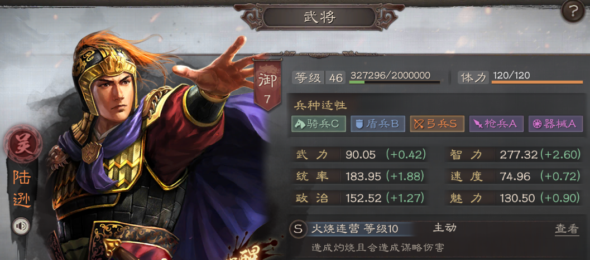Select the 盾兵B shield troop badge
Image resolution: width=590 pixels, height=260 pixels.
pos(378,124)
